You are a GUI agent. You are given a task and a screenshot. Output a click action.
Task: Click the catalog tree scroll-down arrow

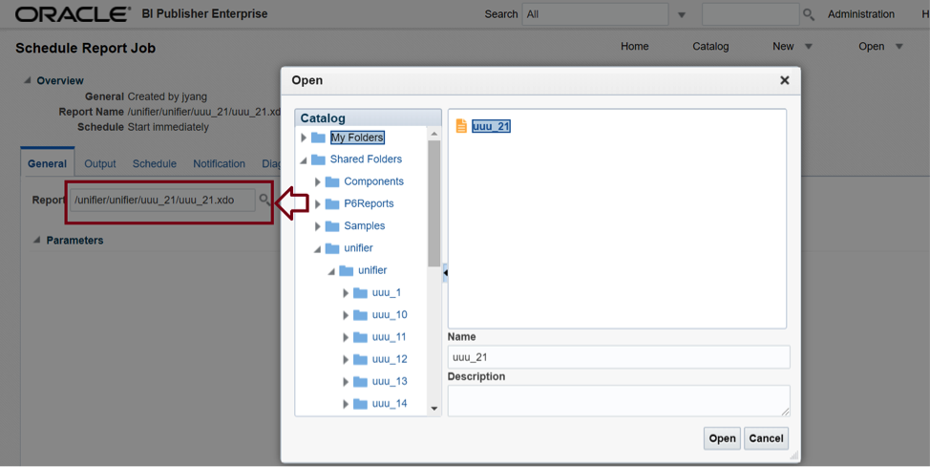click(x=434, y=408)
